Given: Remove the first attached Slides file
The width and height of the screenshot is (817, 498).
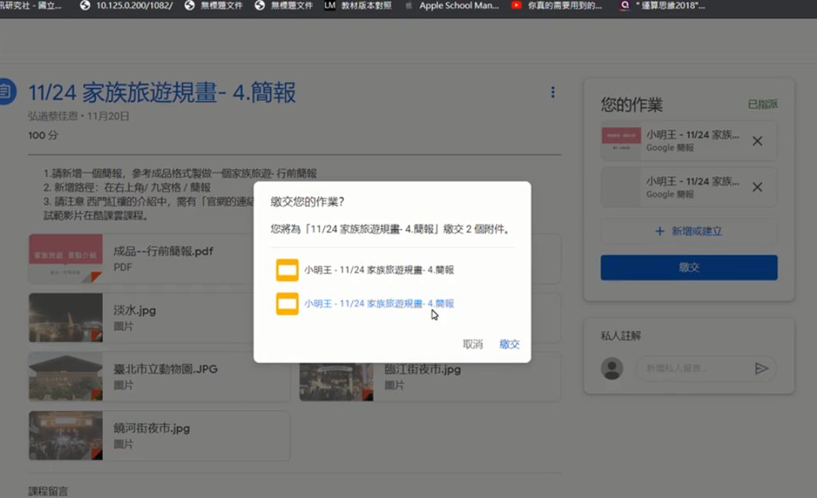Looking at the screenshot, I should (757, 141).
